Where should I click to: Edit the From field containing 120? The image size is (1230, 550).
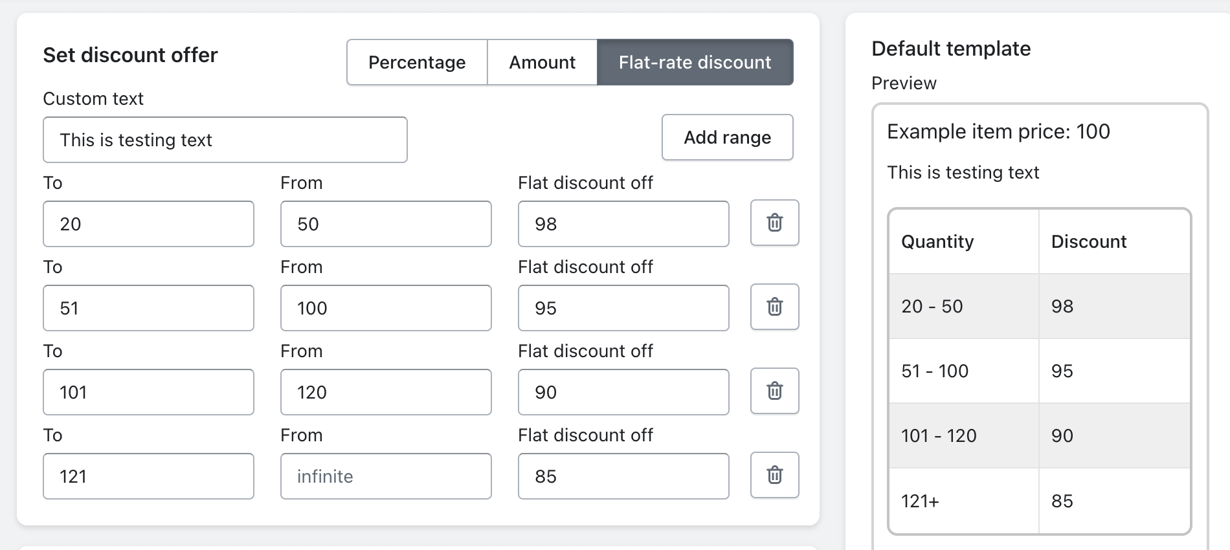pyautogui.click(x=386, y=392)
